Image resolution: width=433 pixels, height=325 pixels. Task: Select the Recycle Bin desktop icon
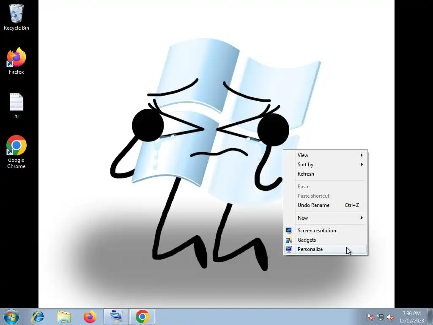[16, 17]
